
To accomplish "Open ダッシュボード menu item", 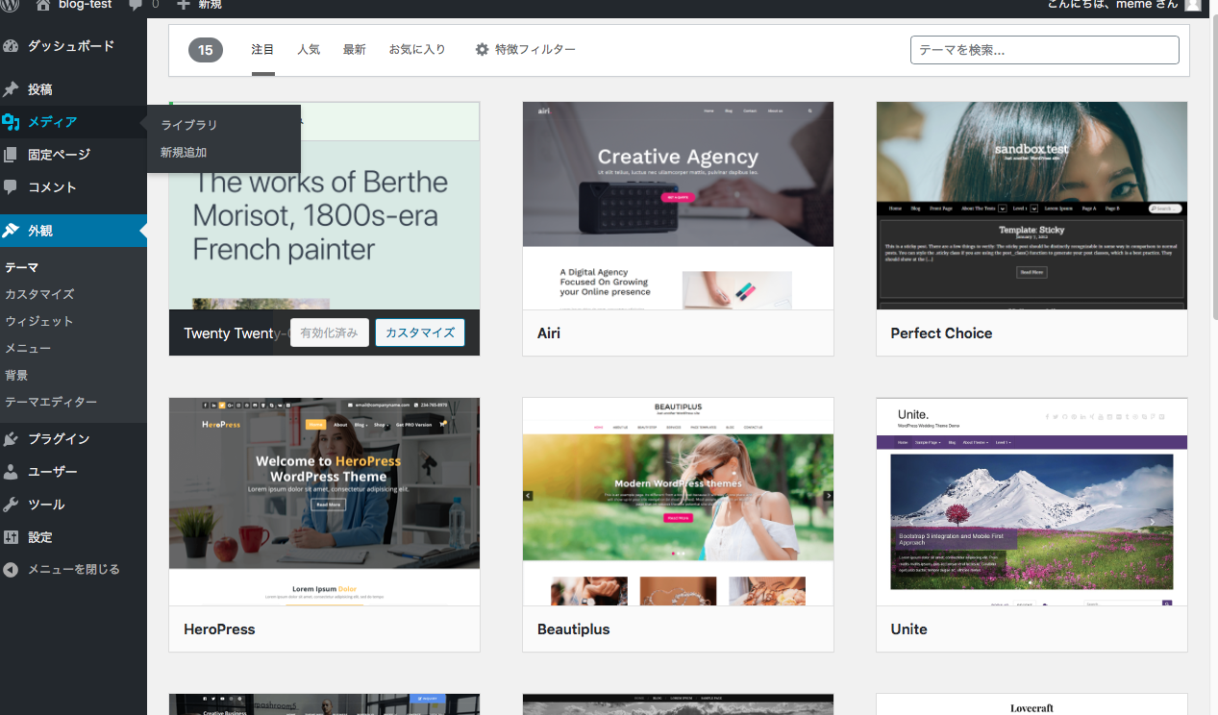I will coord(73,45).
